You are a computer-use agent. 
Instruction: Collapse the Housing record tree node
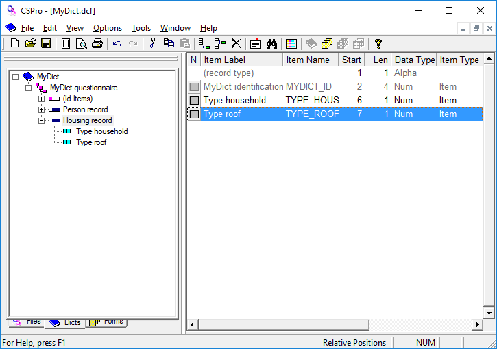42,120
